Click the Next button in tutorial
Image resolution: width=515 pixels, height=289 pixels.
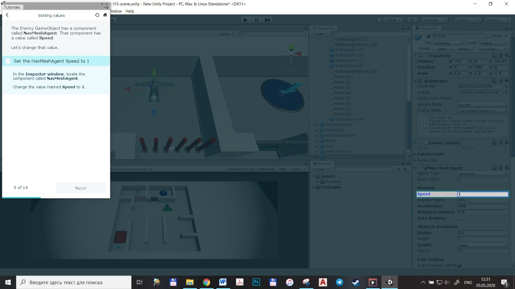tap(81, 188)
